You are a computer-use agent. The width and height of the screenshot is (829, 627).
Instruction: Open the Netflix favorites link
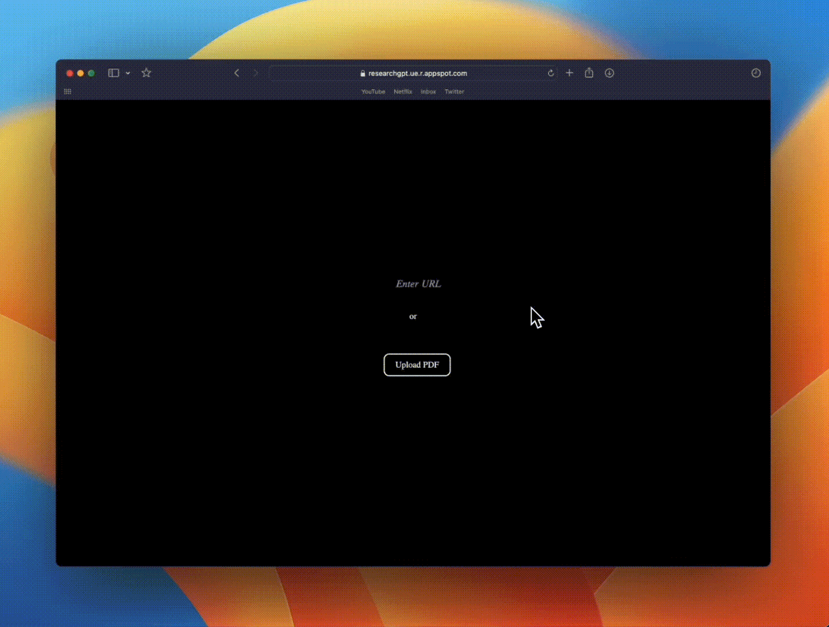[x=402, y=91]
